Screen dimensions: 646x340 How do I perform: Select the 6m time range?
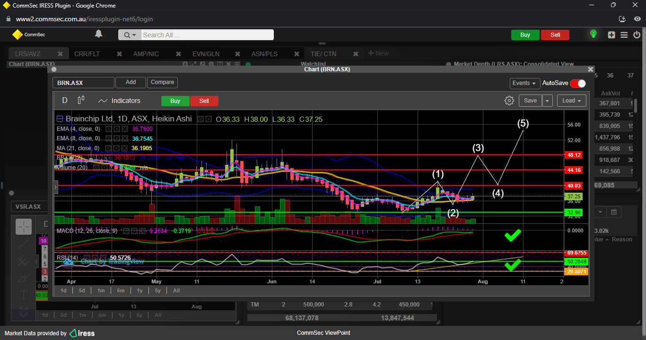coord(121,290)
